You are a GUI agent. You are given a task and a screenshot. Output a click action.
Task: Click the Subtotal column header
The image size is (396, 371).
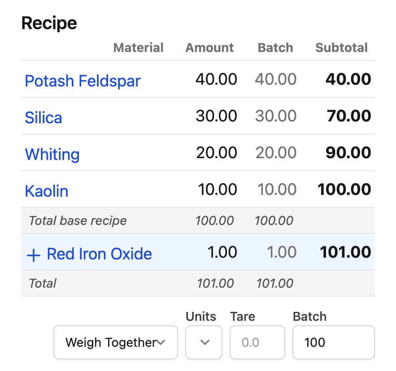(341, 48)
